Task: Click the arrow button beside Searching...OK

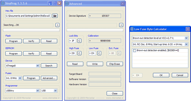Action: tap(58, 25)
